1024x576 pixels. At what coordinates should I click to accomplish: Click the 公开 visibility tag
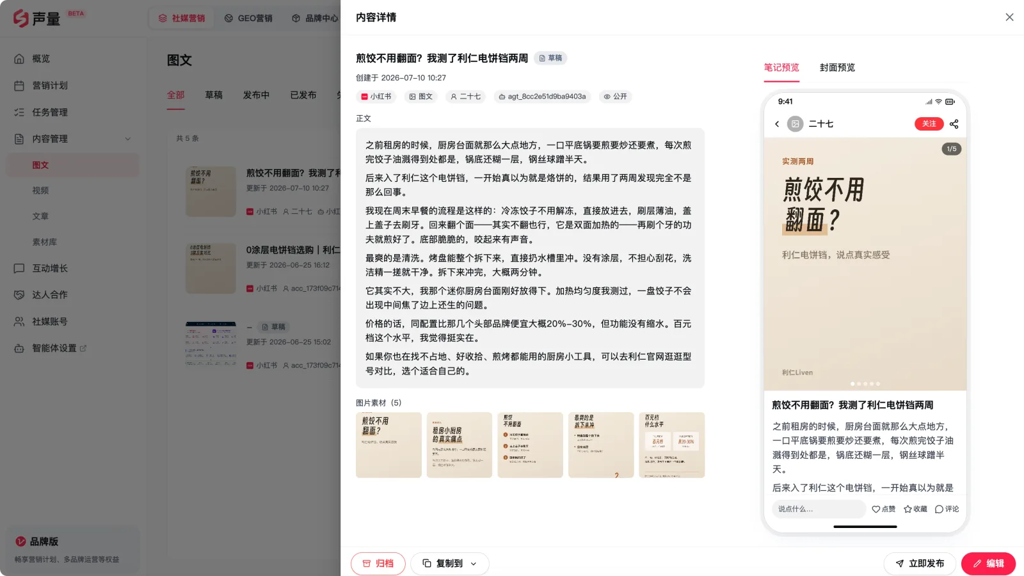(616, 97)
